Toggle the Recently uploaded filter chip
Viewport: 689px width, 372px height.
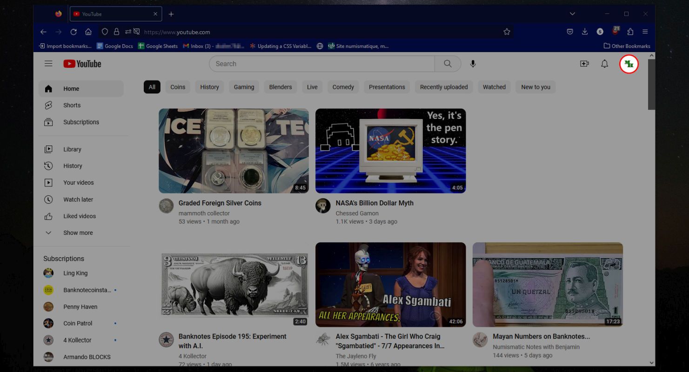pos(443,87)
